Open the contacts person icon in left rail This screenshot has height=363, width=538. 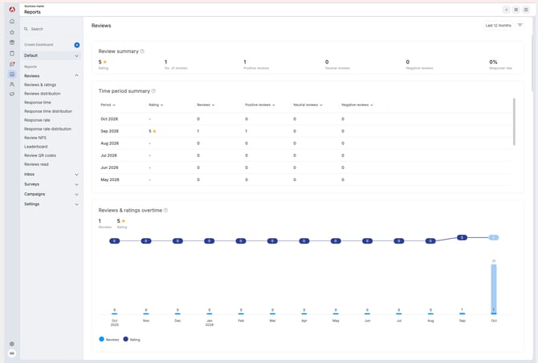pos(12,84)
